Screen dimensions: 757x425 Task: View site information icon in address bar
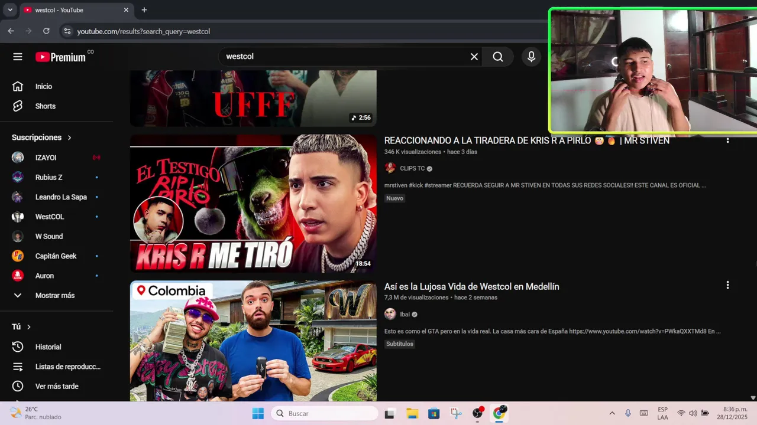click(67, 31)
